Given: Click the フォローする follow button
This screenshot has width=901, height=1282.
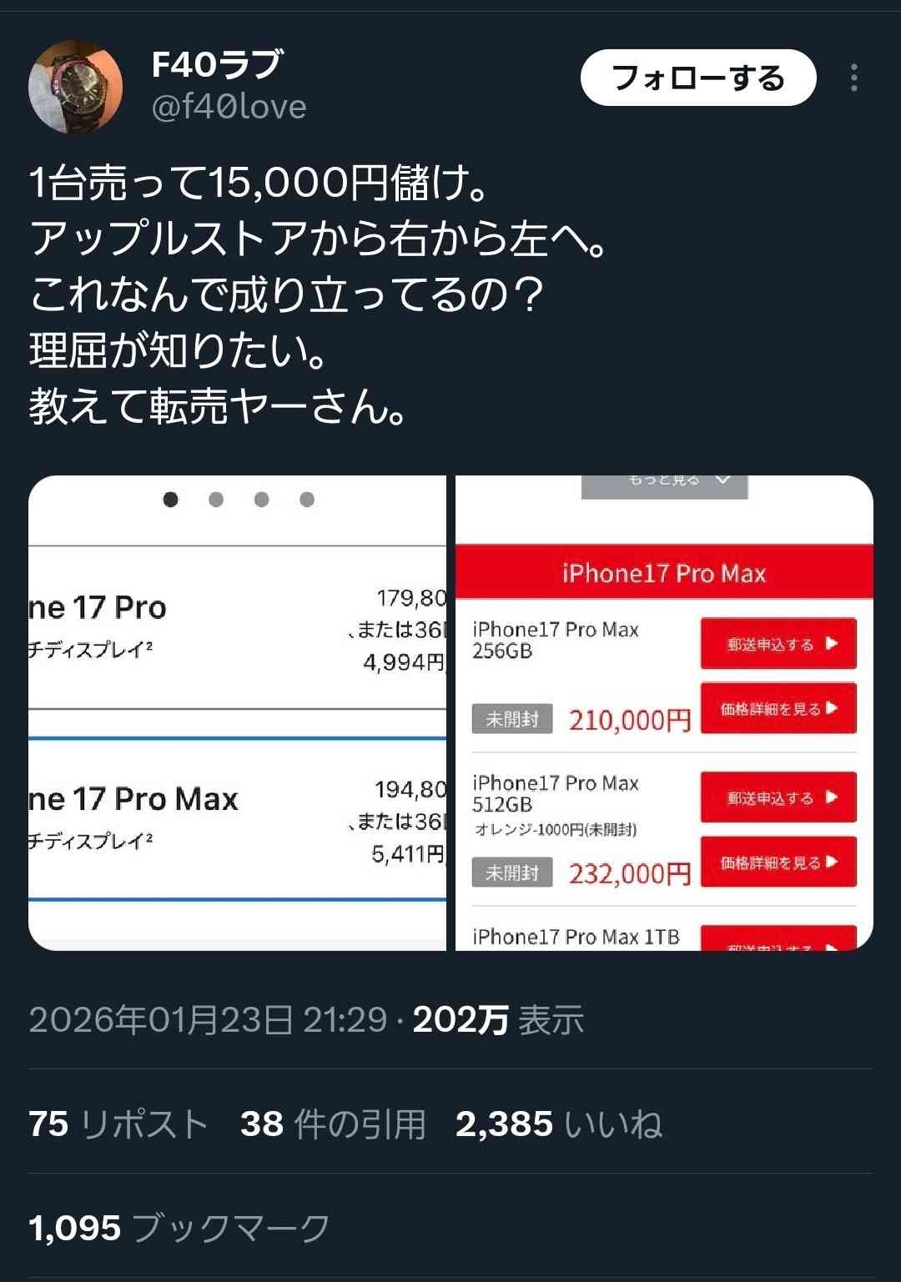Looking at the screenshot, I should (x=698, y=78).
